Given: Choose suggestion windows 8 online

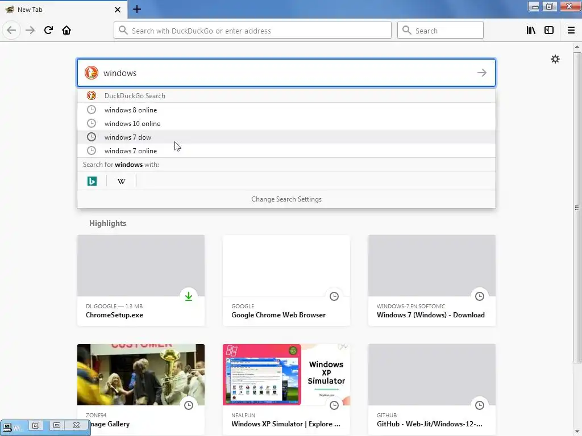Looking at the screenshot, I should [x=286, y=110].
